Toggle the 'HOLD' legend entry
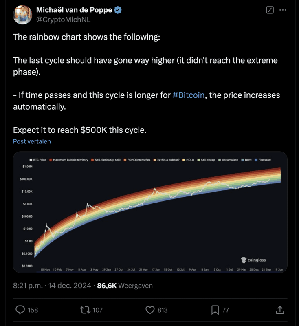Screen dimensions: 299x326 tap(188, 160)
